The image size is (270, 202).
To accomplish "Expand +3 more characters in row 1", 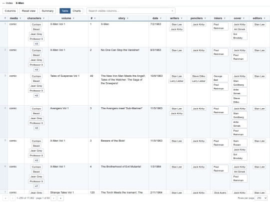I will pos(36,44).
